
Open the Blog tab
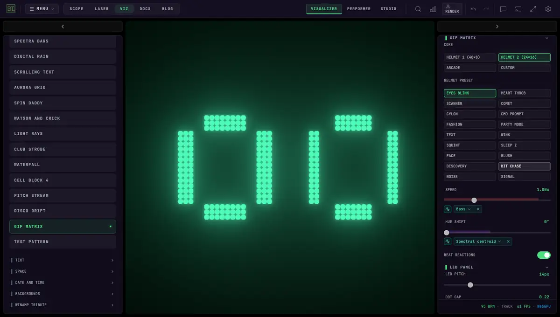168,9
